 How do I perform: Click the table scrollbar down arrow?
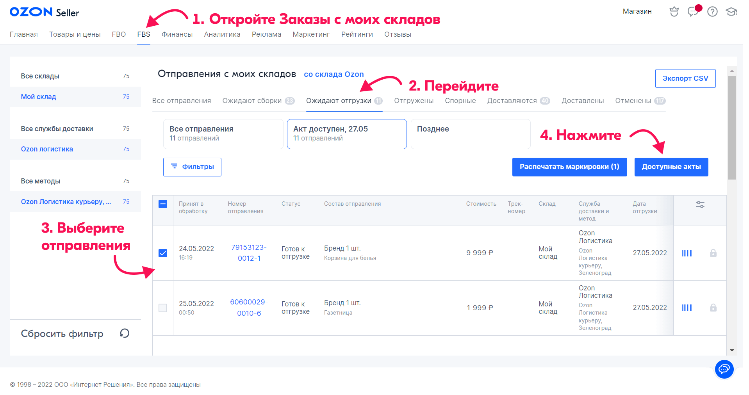732,351
